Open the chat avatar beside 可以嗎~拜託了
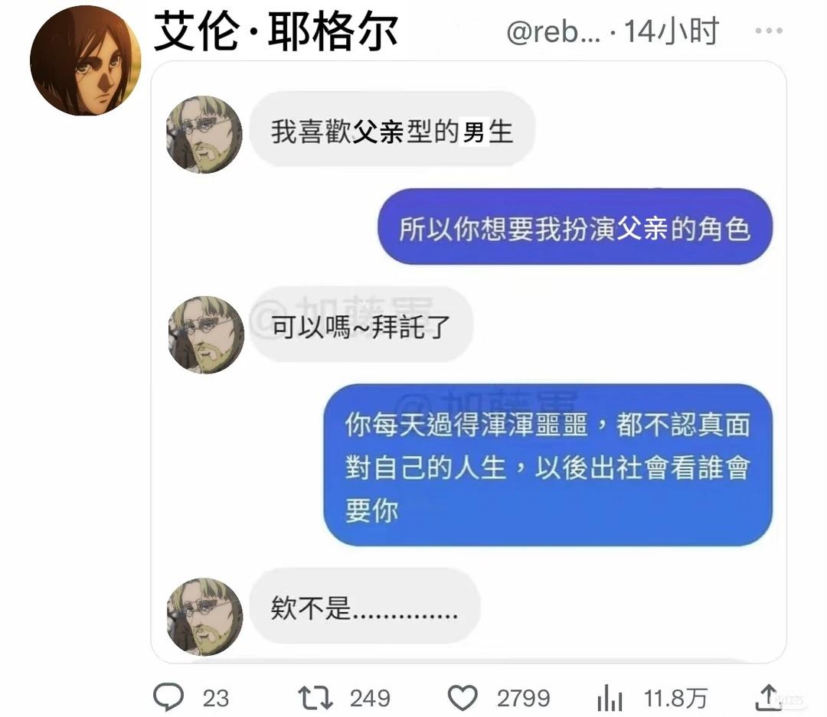827x717 pixels. (206, 334)
